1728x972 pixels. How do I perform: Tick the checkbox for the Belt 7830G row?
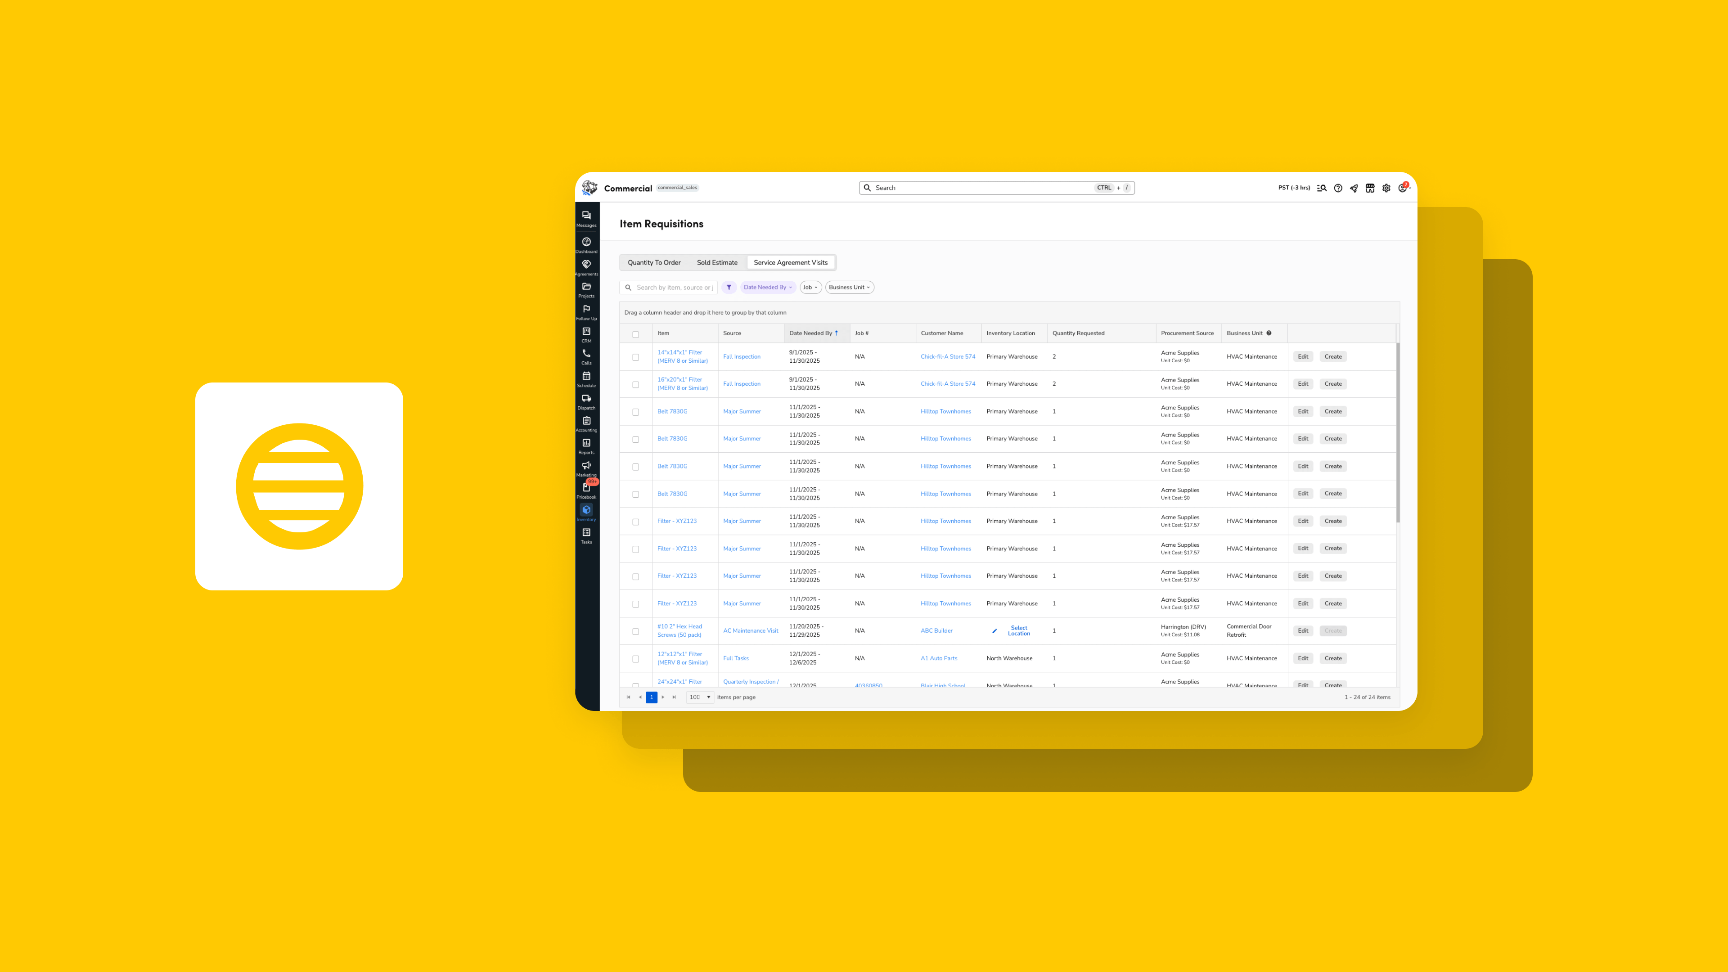[x=636, y=412]
